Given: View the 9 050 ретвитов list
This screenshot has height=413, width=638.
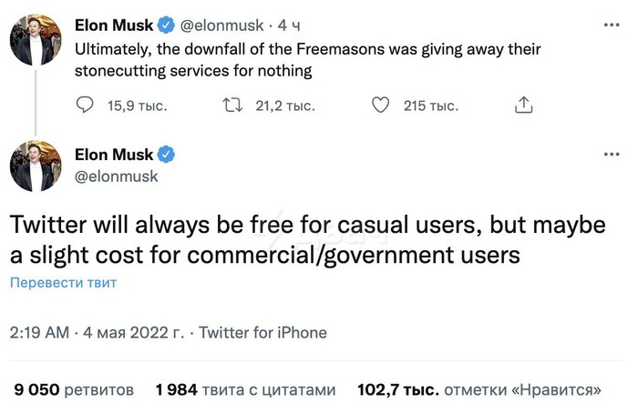Looking at the screenshot, I should 74,390.
